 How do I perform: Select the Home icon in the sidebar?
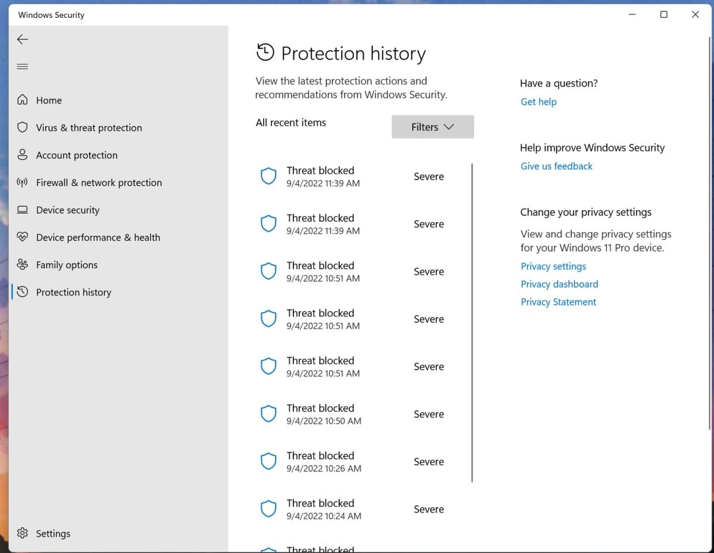[22, 100]
